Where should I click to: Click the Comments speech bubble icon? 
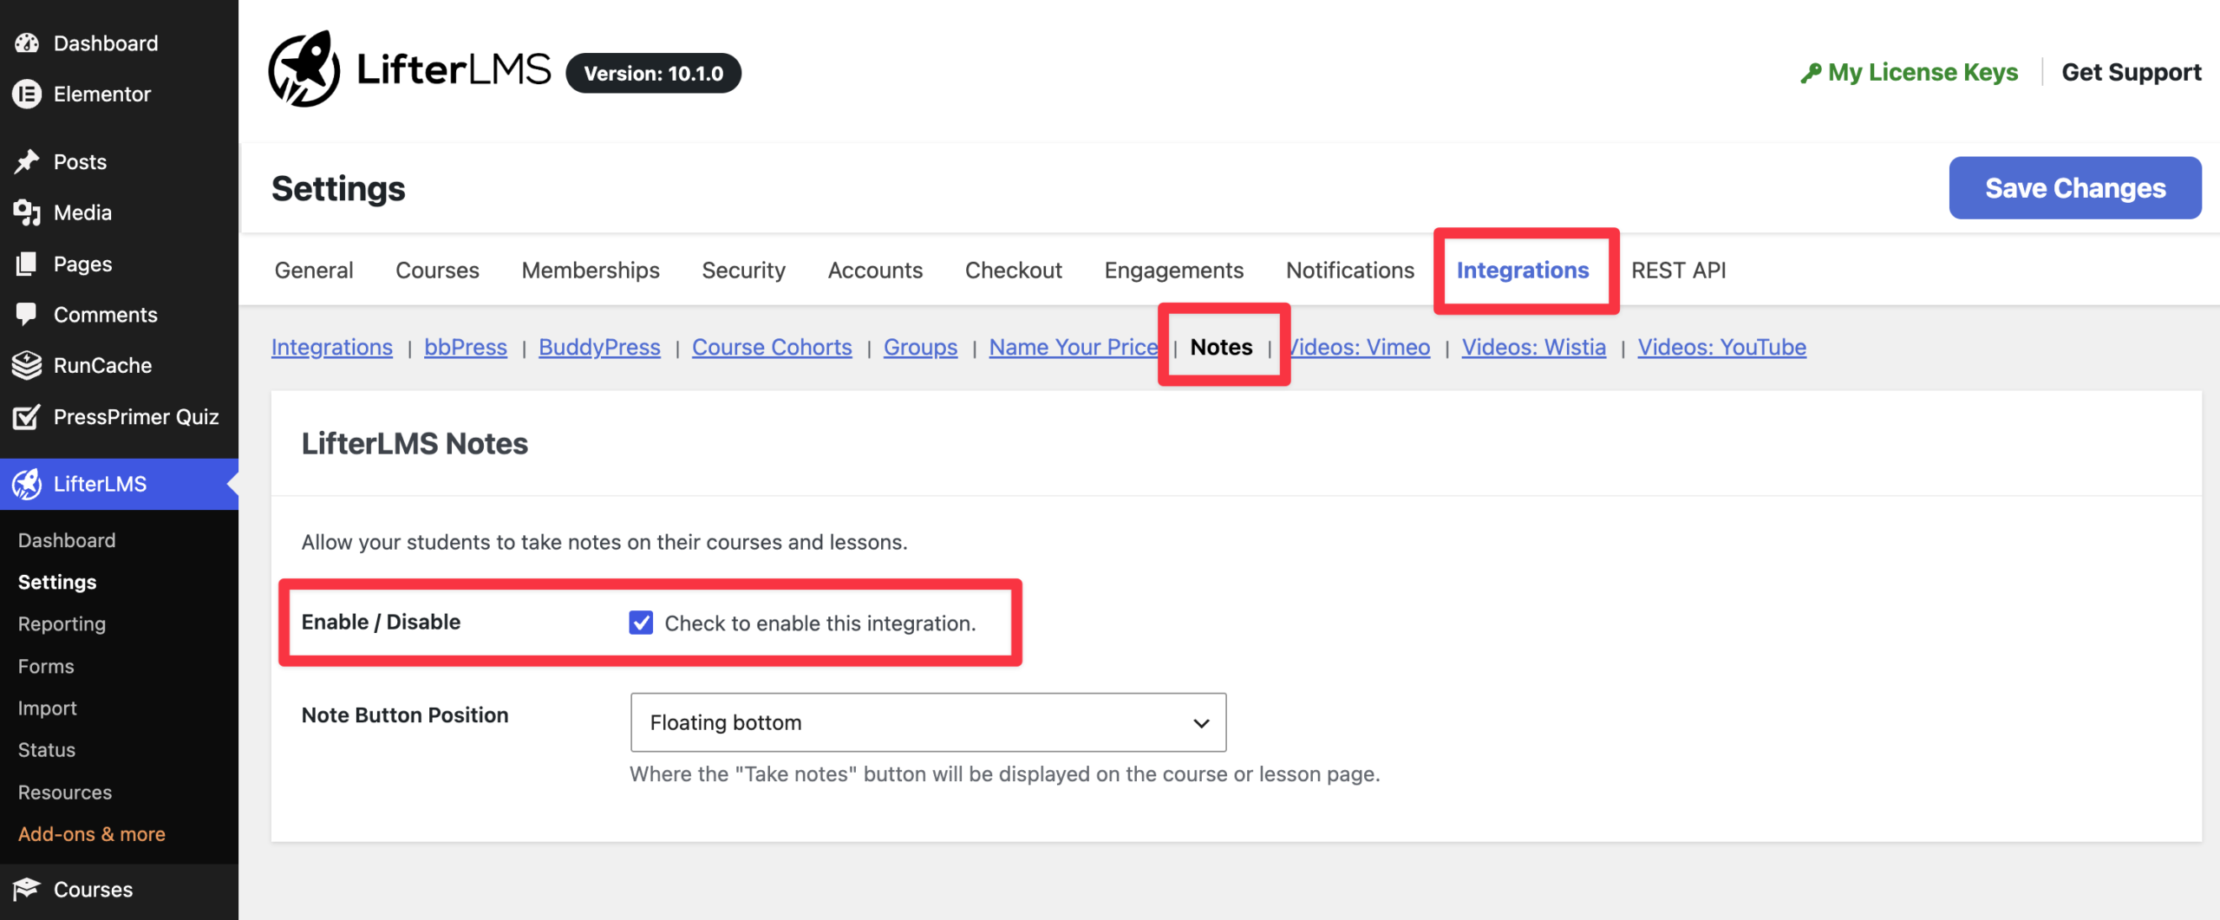pyautogui.click(x=27, y=314)
